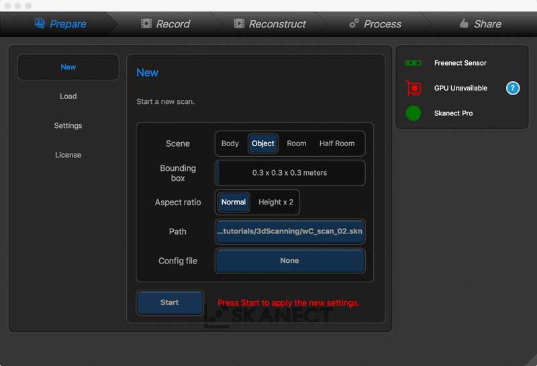Select the Prepare tab label
537x366 pixels.
[68, 23]
